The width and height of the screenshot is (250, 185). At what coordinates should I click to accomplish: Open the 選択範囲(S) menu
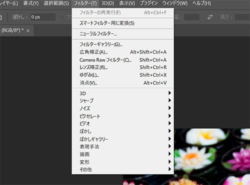point(56,3)
